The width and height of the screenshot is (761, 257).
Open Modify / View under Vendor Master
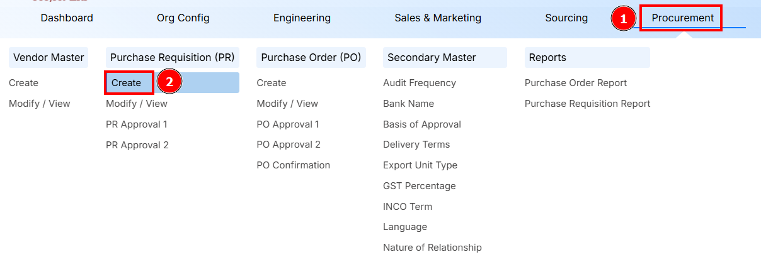[39, 104]
